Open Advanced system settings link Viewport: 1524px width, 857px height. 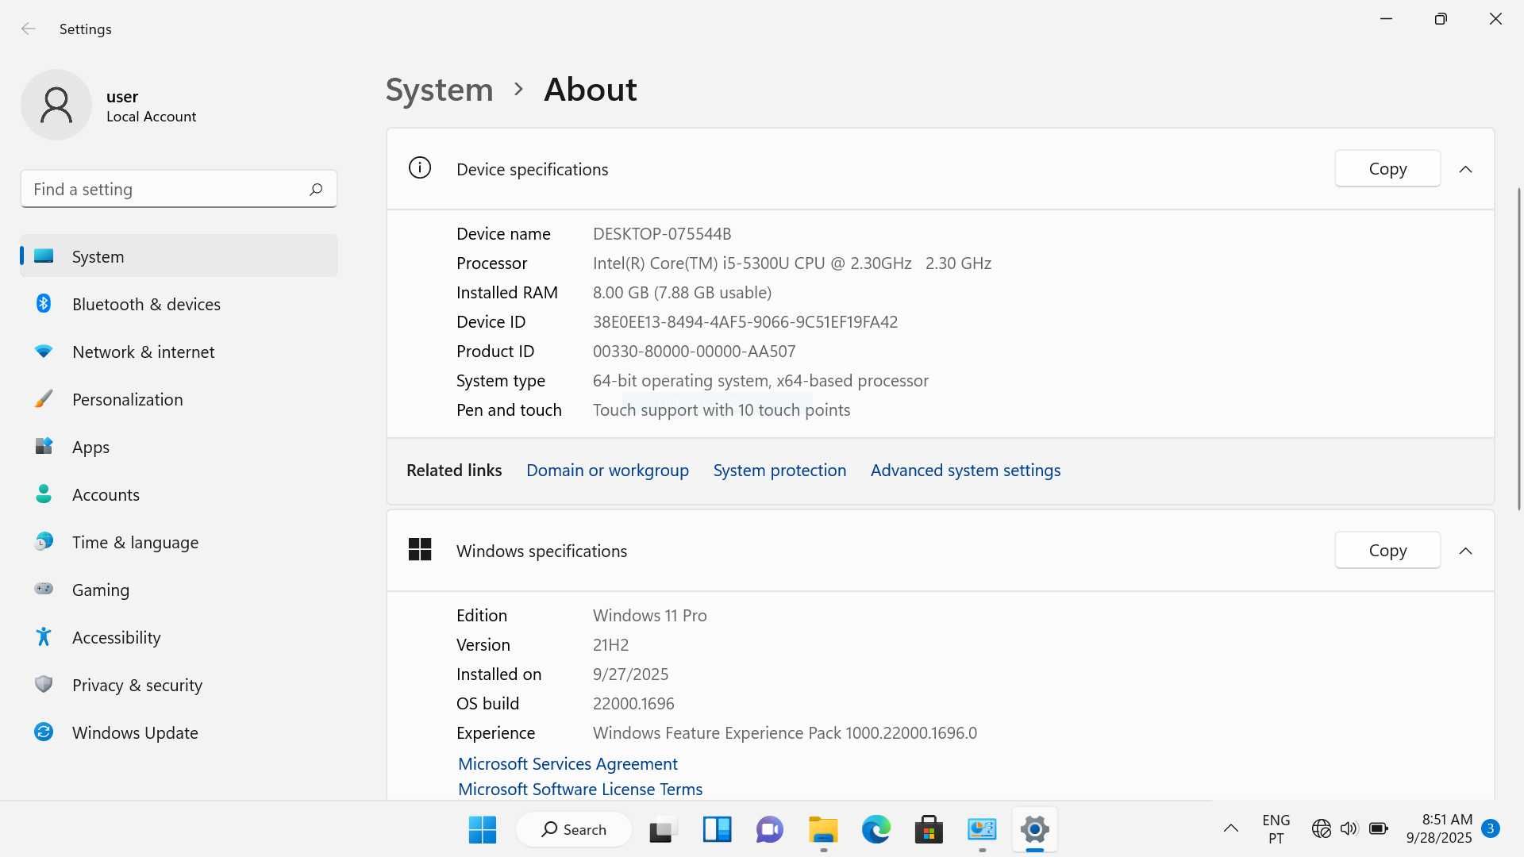pos(965,471)
